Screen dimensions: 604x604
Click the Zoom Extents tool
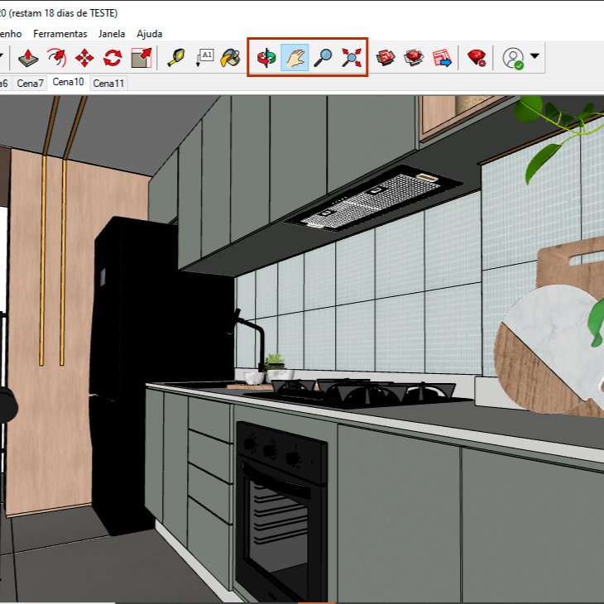pyautogui.click(x=352, y=58)
